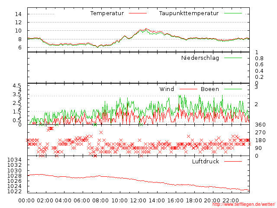Select the 12:00 time axis label
The width and height of the screenshot is (277, 208).
[138, 201]
